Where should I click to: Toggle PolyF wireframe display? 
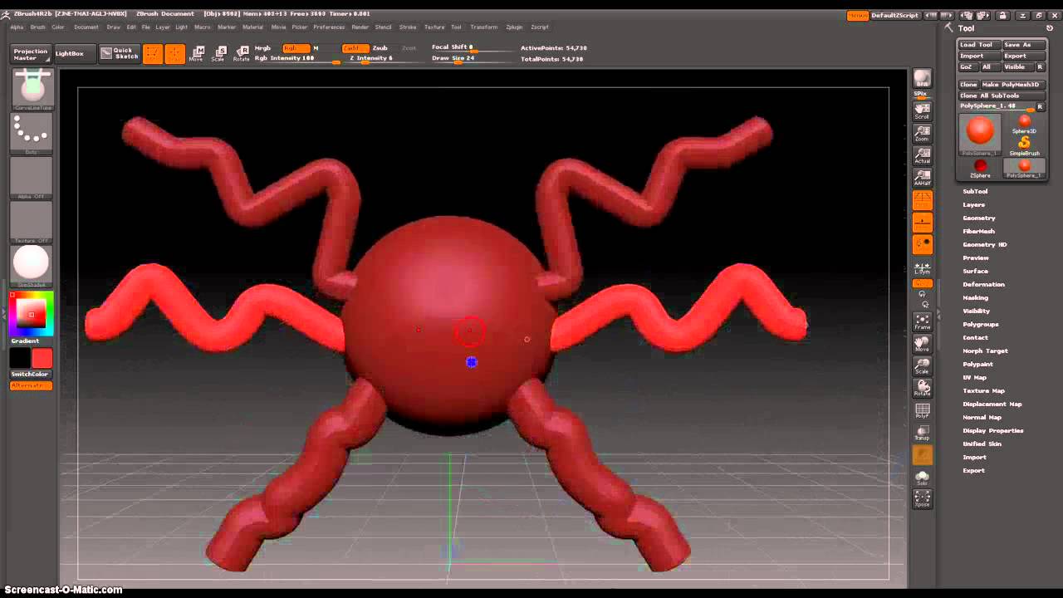922,411
